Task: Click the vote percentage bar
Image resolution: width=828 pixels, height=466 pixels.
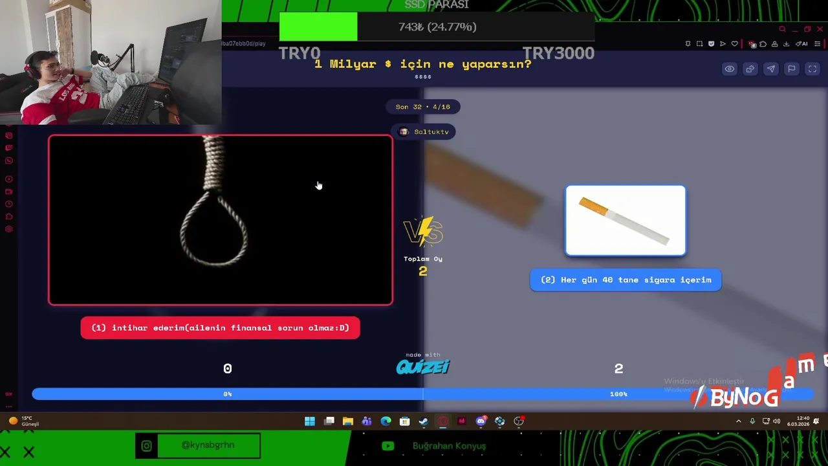Action: point(423,394)
